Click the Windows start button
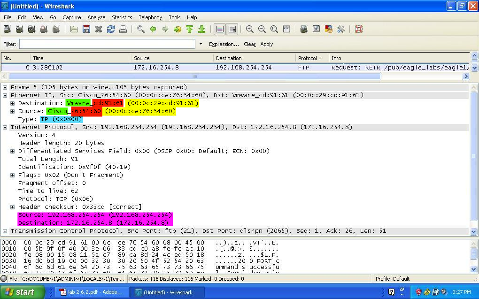This screenshot has height=299, width=479. [22, 292]
